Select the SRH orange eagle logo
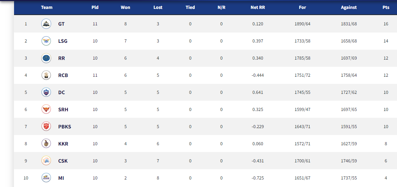The image size is (397, 187). pos(46,109)
